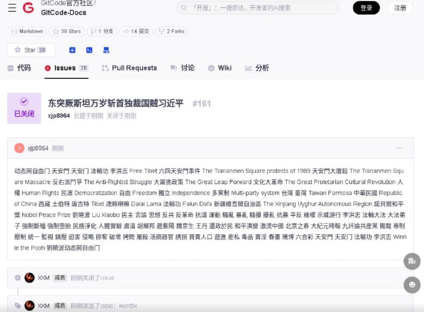424x312 pixels.
Task: Open the comment's more options menu
Action: [400, 149]
